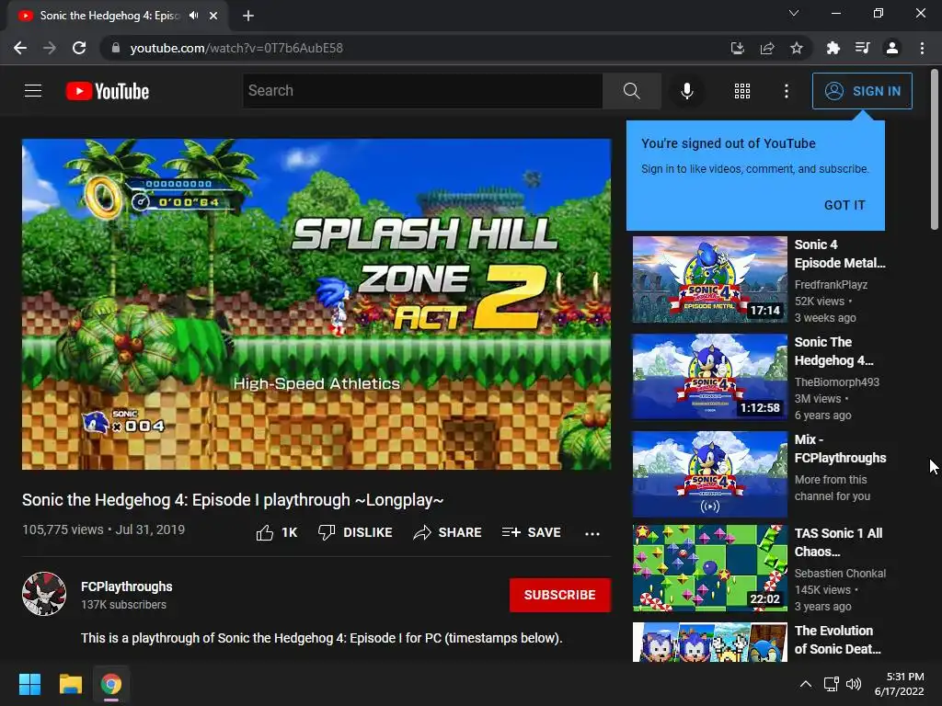Screen dimensions: 942x706
Task: Click the search magnifier button
Action: click(x=631, y=91)
